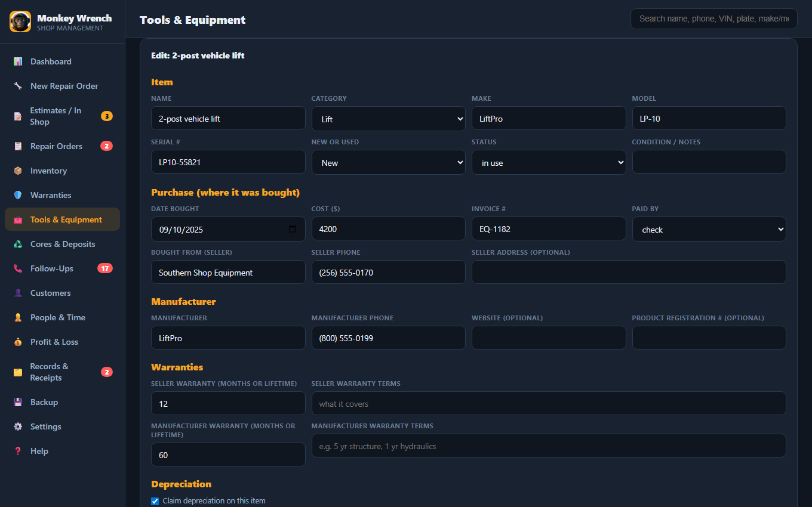812x507 pixels.
Task: Click the search box in the header
Action: click(x=714, y=18)
